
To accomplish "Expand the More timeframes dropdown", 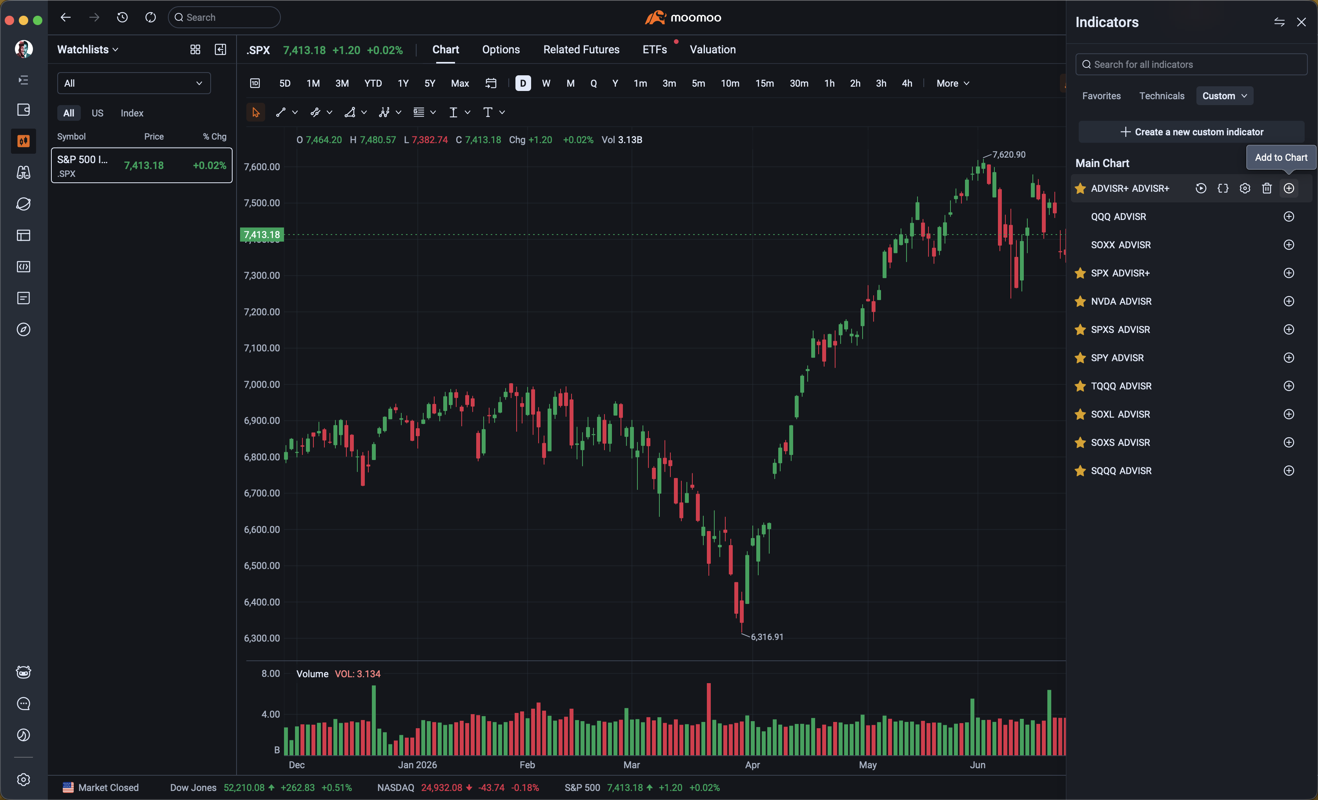I will [x=953, y=84].
